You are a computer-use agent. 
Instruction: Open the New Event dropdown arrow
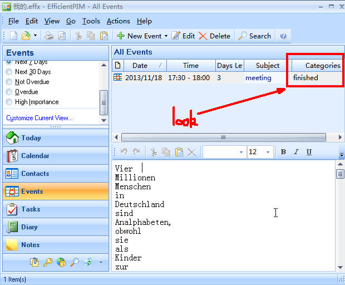pyautogui.click(x=166, y=36)
